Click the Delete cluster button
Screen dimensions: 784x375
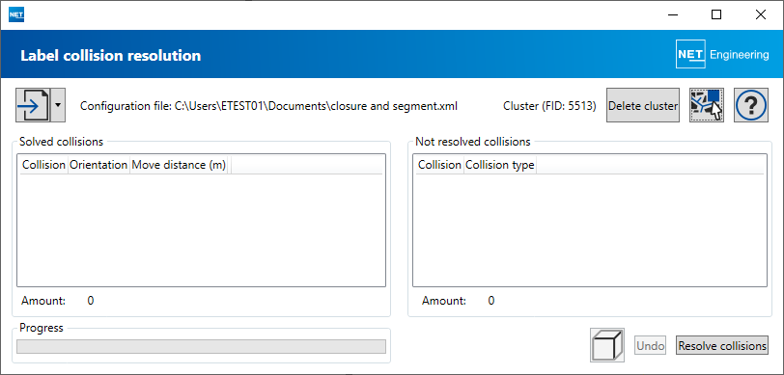(x=643, y=105)
